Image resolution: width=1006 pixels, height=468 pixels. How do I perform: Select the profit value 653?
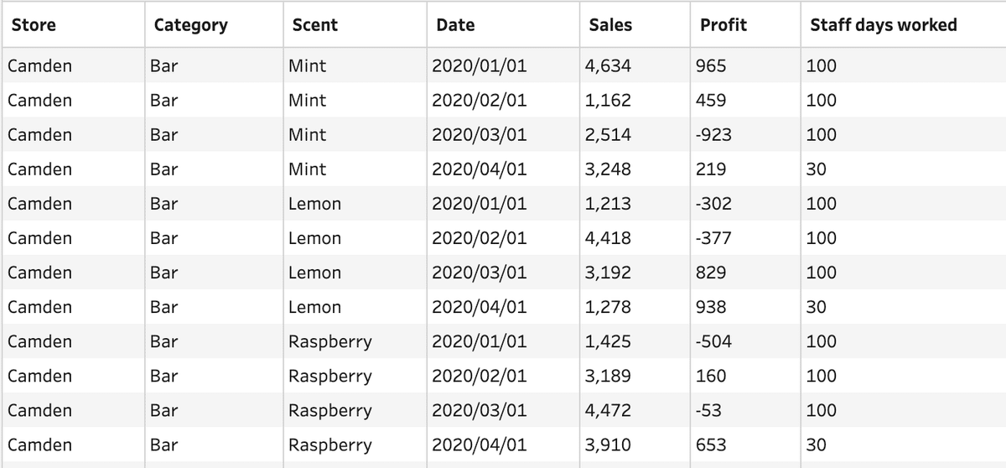point(711,445)
